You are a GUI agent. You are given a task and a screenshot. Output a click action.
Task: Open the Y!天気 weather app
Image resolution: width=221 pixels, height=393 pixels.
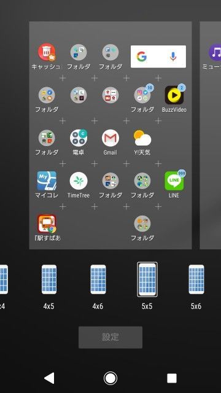[x=142, y=138]
